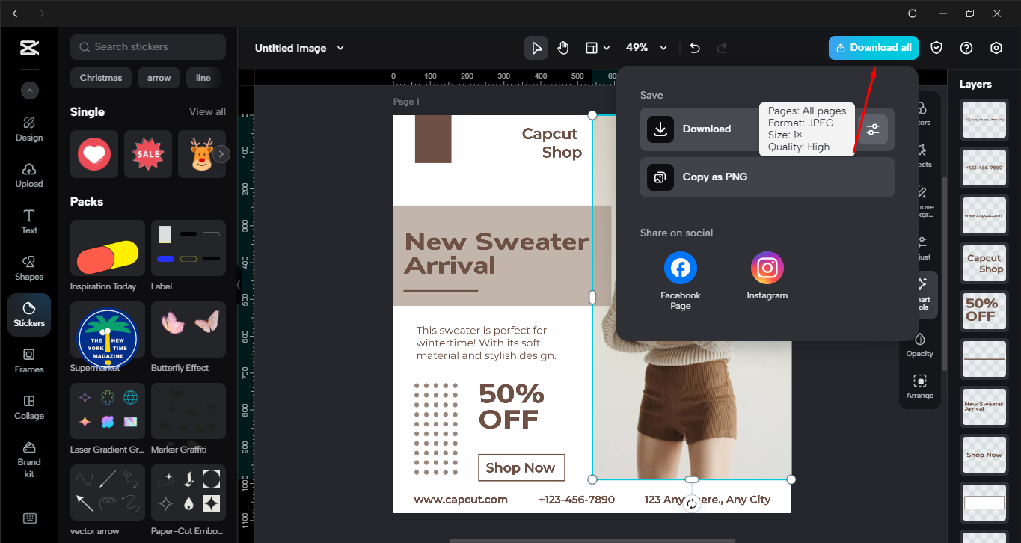
Task: Select the New Sweater Arrival layer thumbnail
Action: point(984,407)
